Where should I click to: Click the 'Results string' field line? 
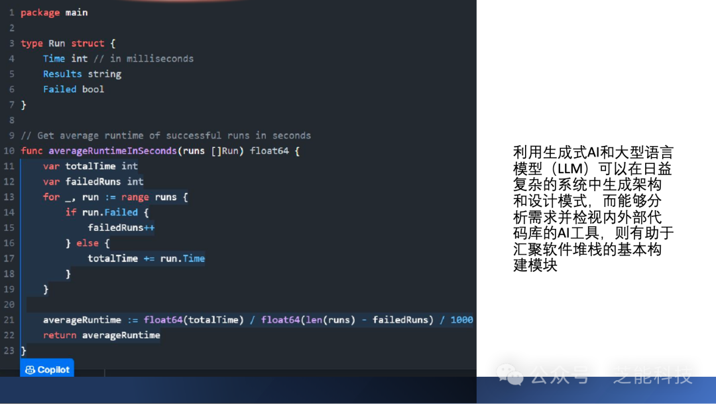[x=82, y=74]
